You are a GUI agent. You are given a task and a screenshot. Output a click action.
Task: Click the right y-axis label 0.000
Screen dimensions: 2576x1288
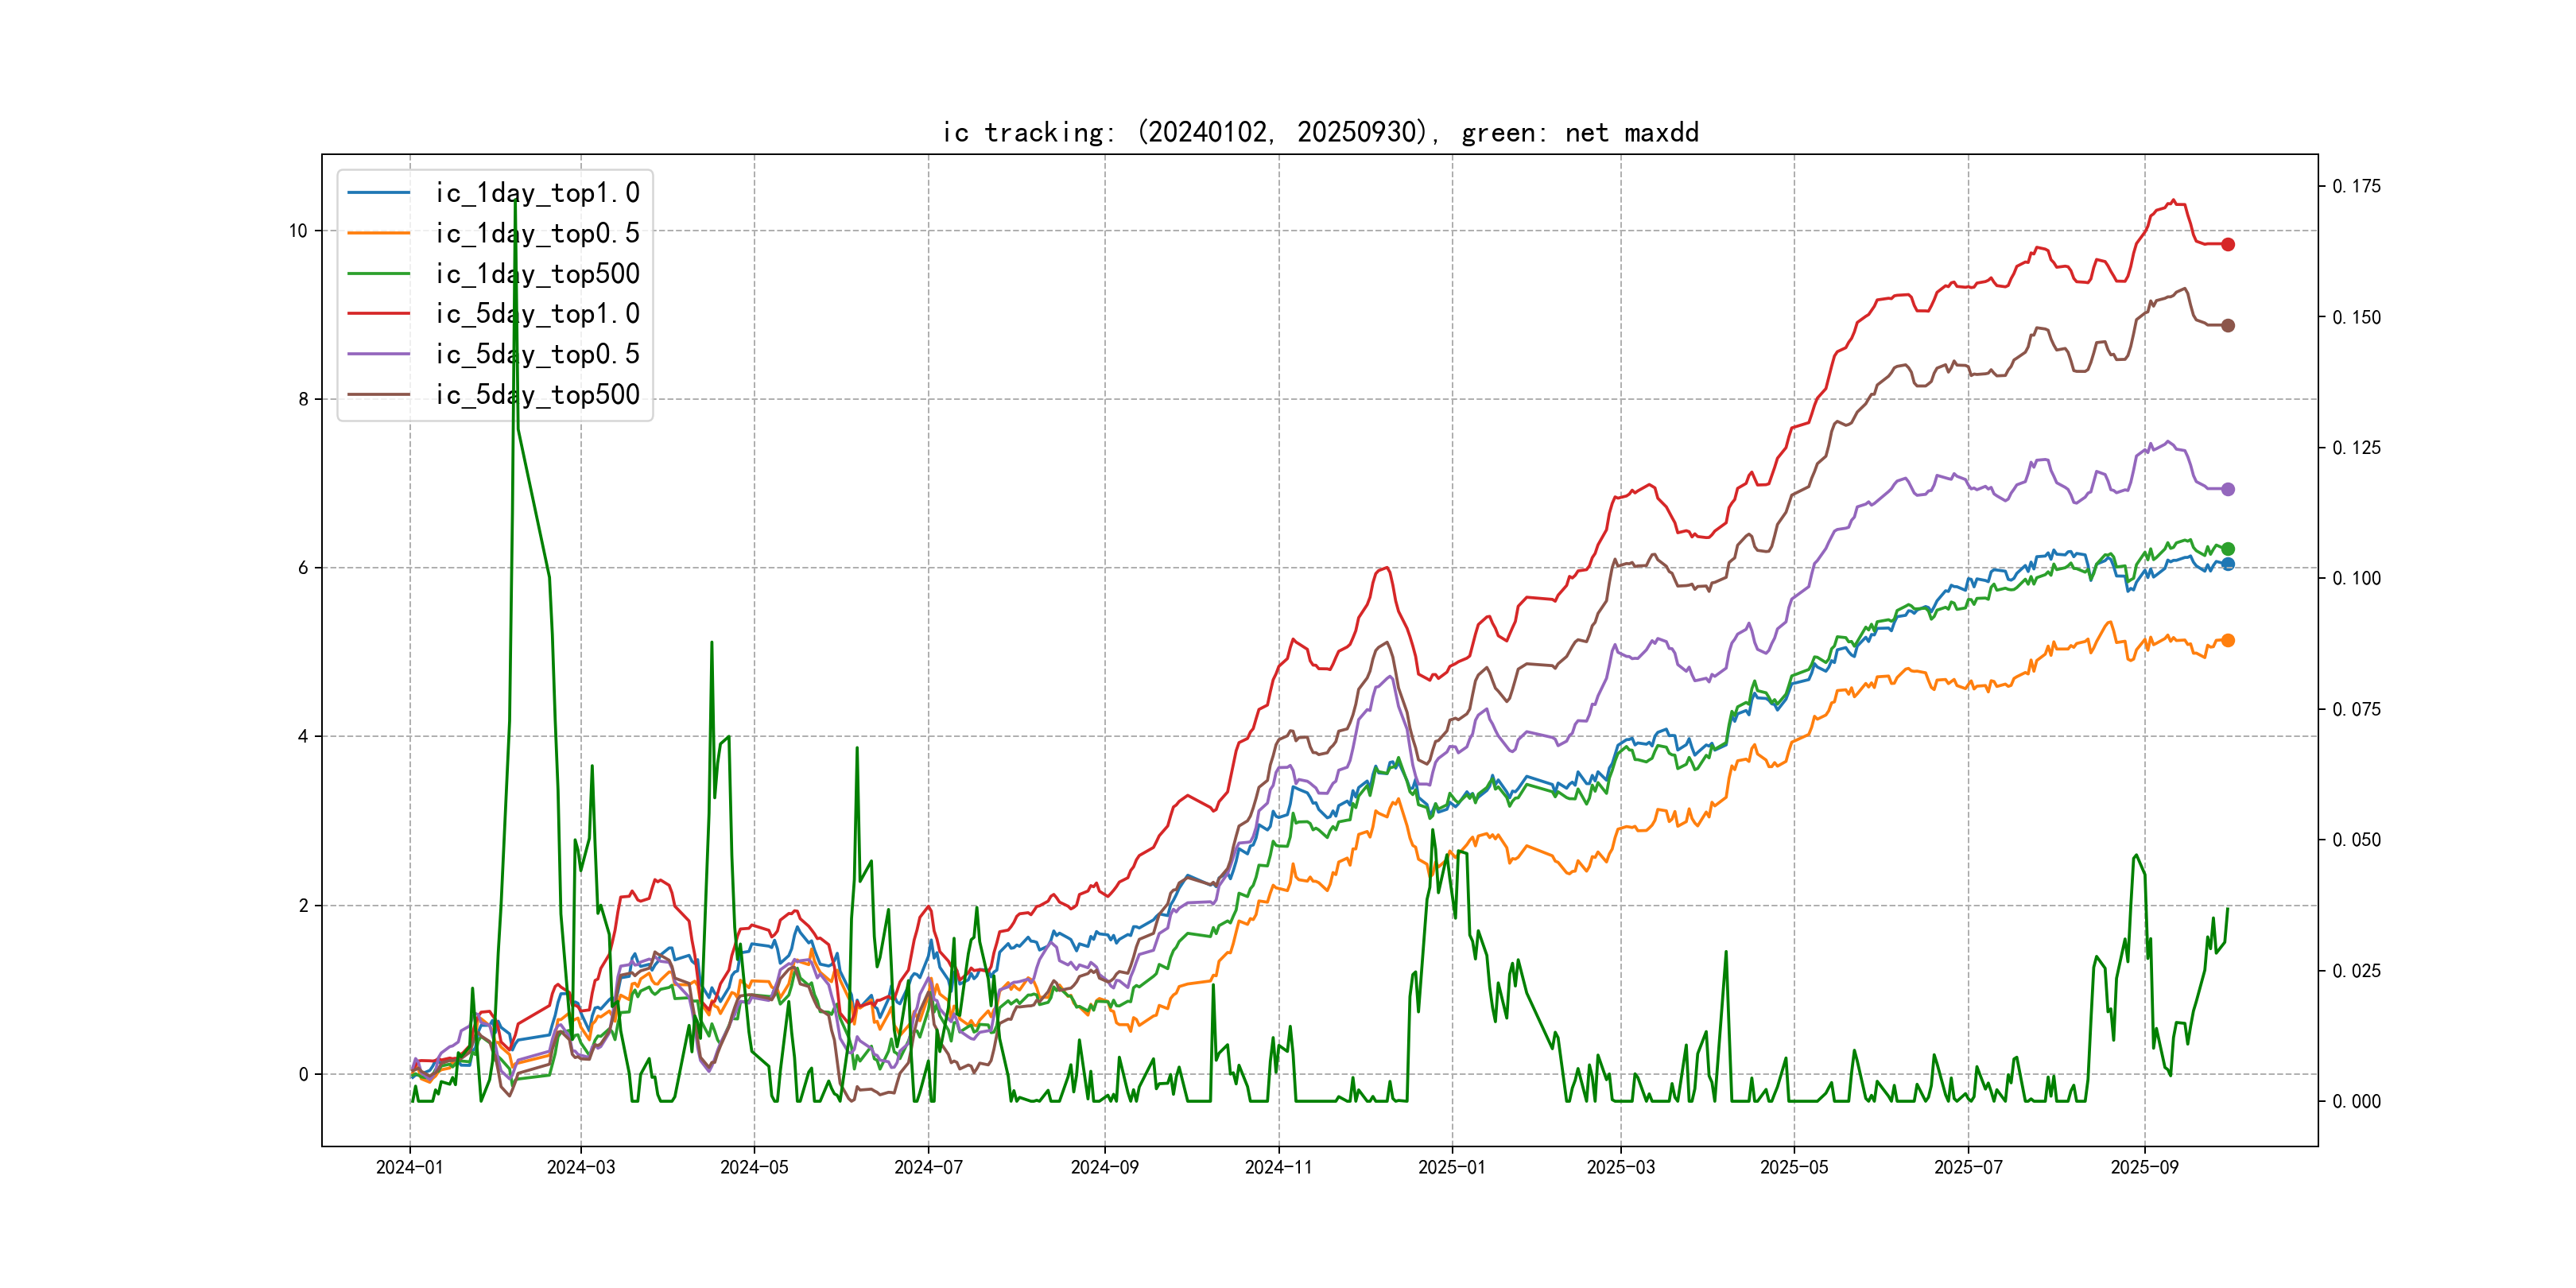[2356, 1101]
